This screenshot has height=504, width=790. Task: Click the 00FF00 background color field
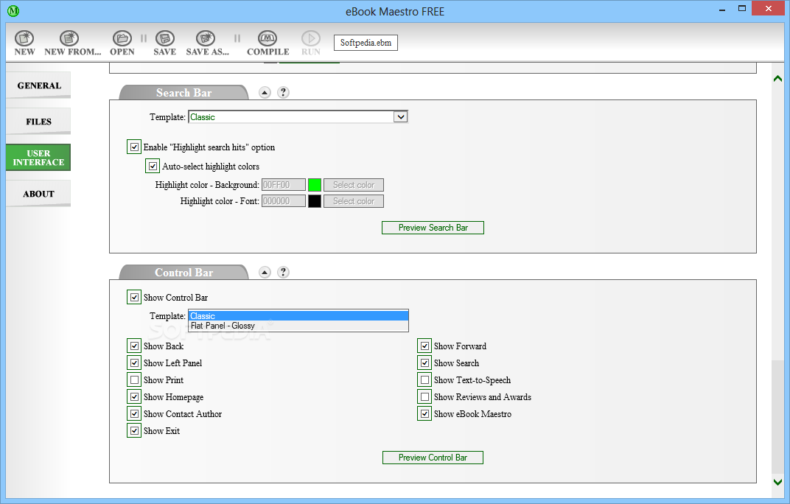[283, 185]
